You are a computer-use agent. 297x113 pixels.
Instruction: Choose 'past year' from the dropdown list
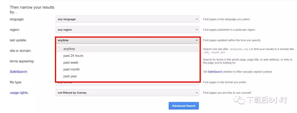coord(70,76)
